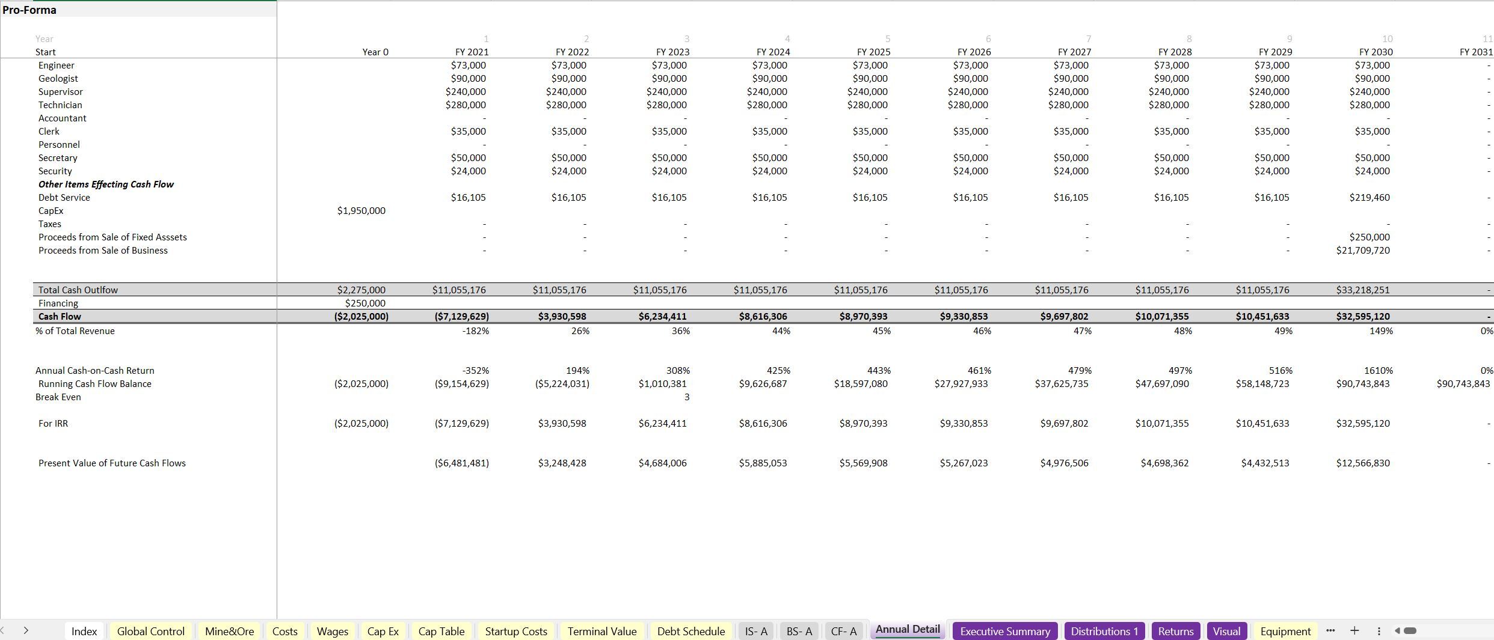Click the IS- A sheet tab
This screenshot has height=640, width=1494.
coord(755,631)
